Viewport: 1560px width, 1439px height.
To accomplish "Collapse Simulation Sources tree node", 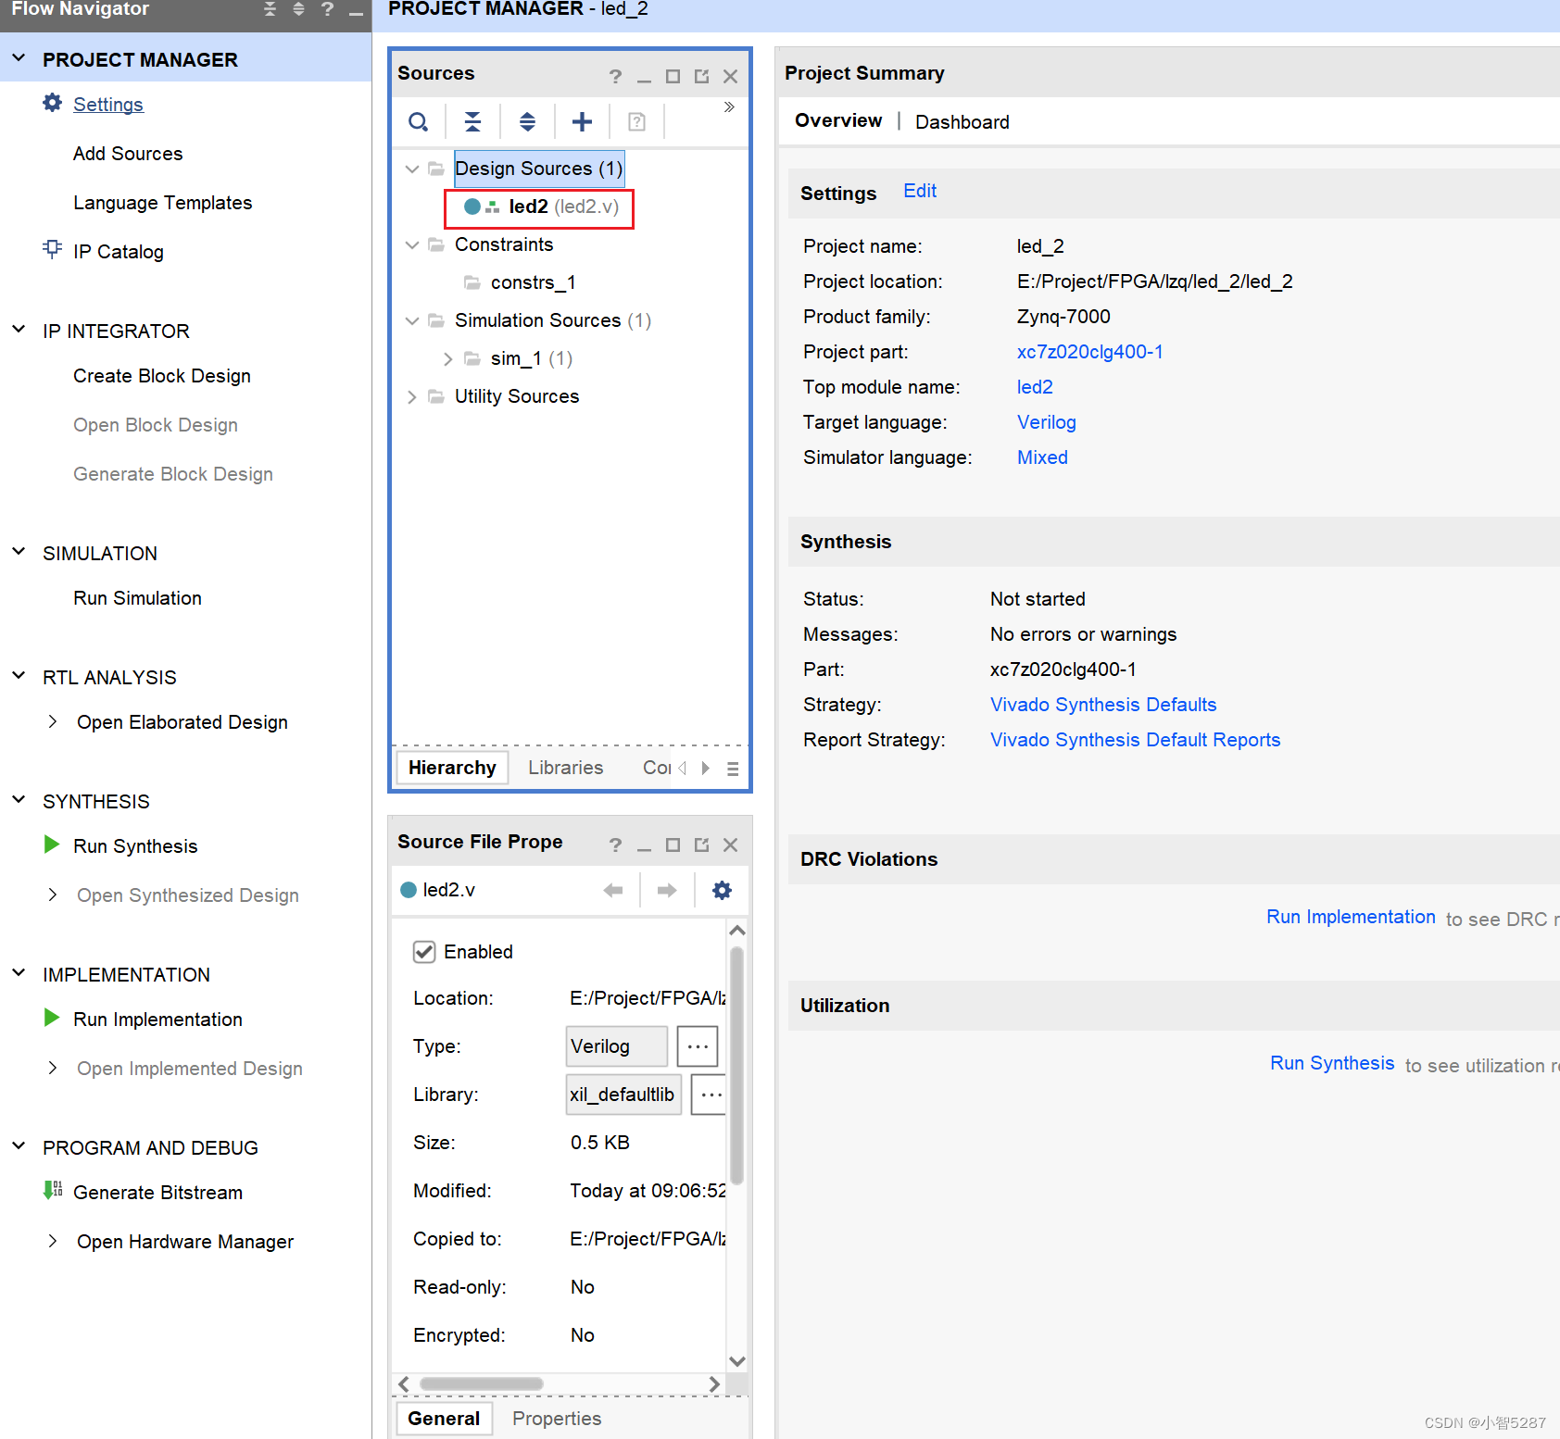I will tap(412, 321).
